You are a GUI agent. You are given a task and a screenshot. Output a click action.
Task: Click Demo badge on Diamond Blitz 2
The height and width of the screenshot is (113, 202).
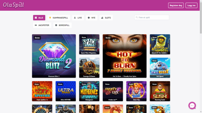pos(37,38)
